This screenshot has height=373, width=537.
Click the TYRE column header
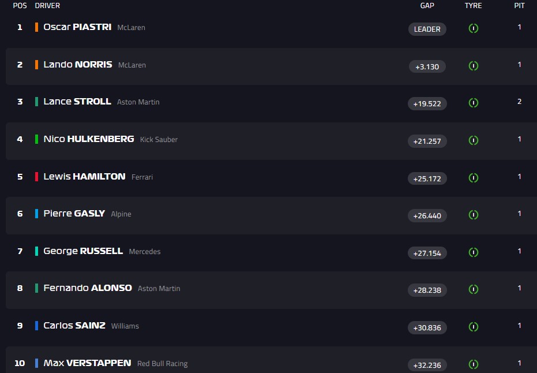(x=473, y=6)
